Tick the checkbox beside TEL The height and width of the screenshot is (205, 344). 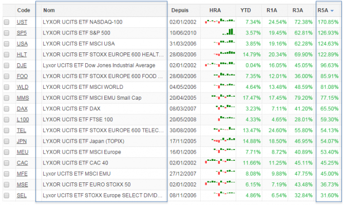tap(7, 131)
